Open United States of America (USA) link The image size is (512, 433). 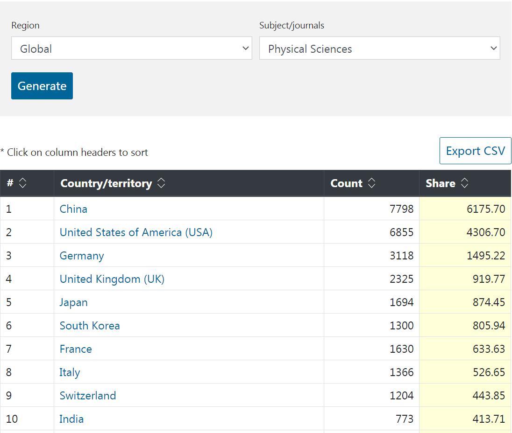(136, 232)
